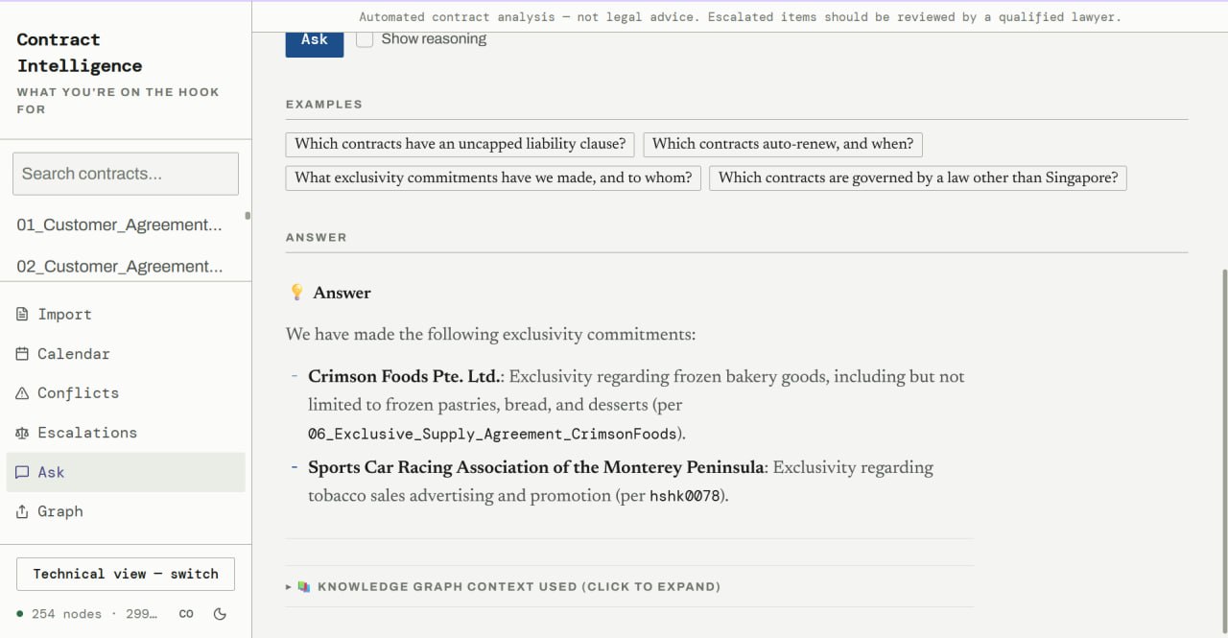The height and width of the screenshot is (638, 1228).
Task: Toggle dark mode with the moon icon
Action: tap(220, 613)
